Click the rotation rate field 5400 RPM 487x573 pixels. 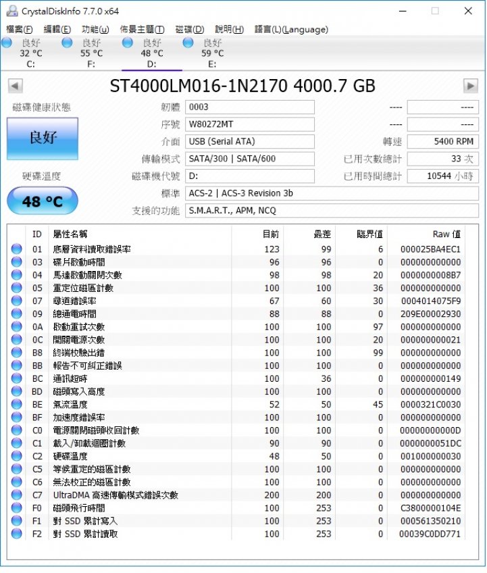443,141
